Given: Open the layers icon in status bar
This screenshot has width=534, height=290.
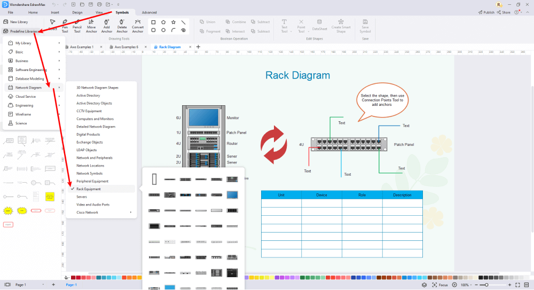Looking at the screenshot, I should pyautogui.click(x=425, y=285).
